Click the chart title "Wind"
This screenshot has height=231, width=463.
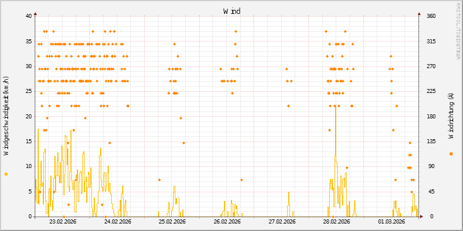(x=231, y=11)
